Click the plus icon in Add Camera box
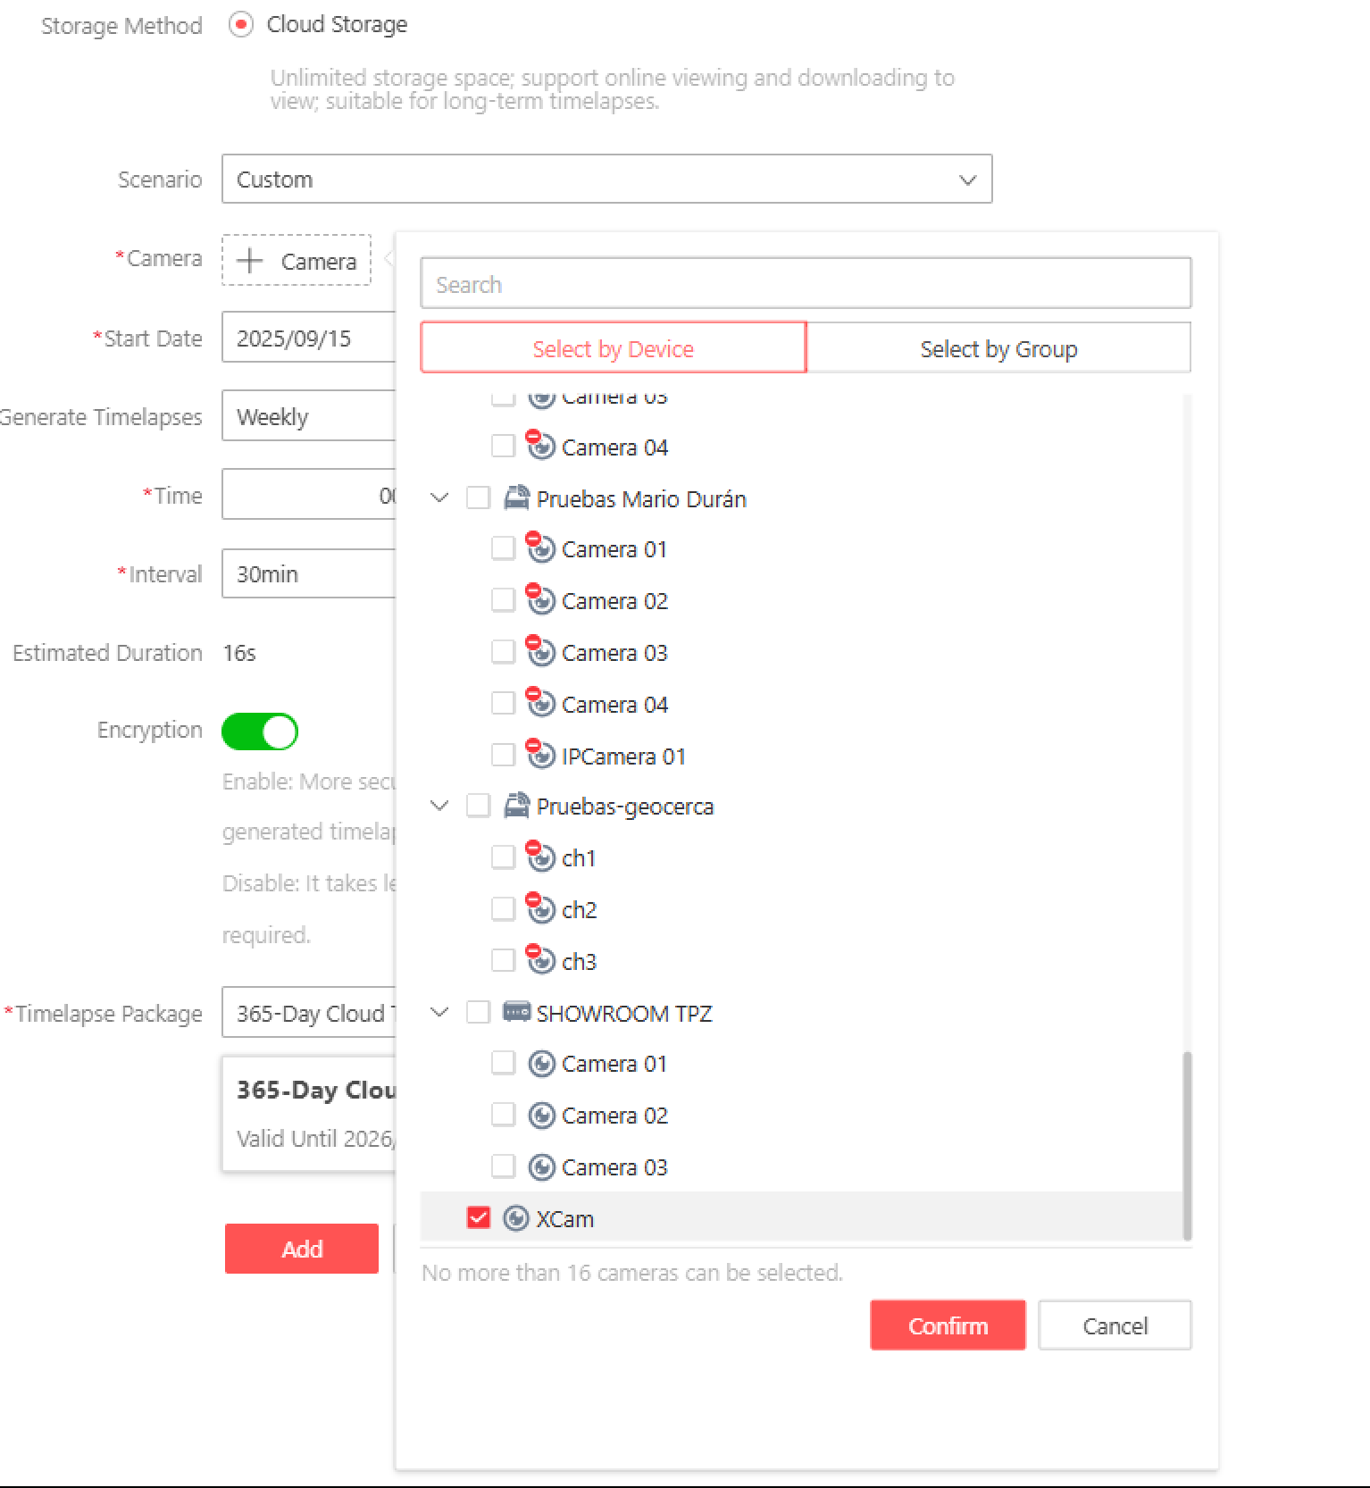This screenshot has height=1488, width=1370. tap(249, 261)
